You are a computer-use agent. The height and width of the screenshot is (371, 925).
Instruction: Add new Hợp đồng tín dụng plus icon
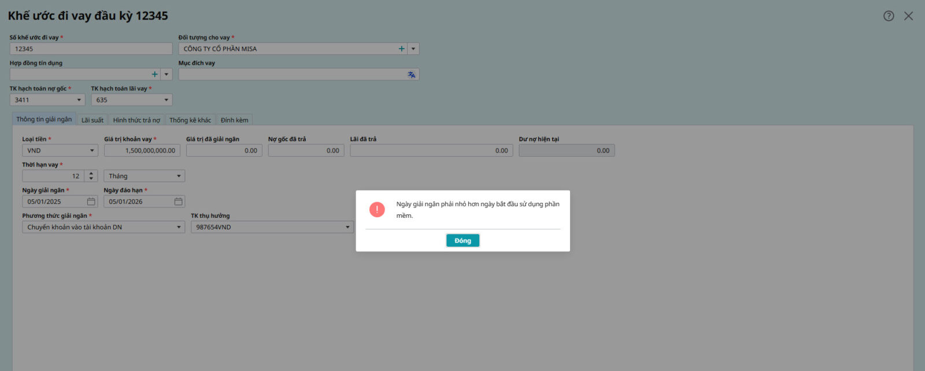point(154,75)
